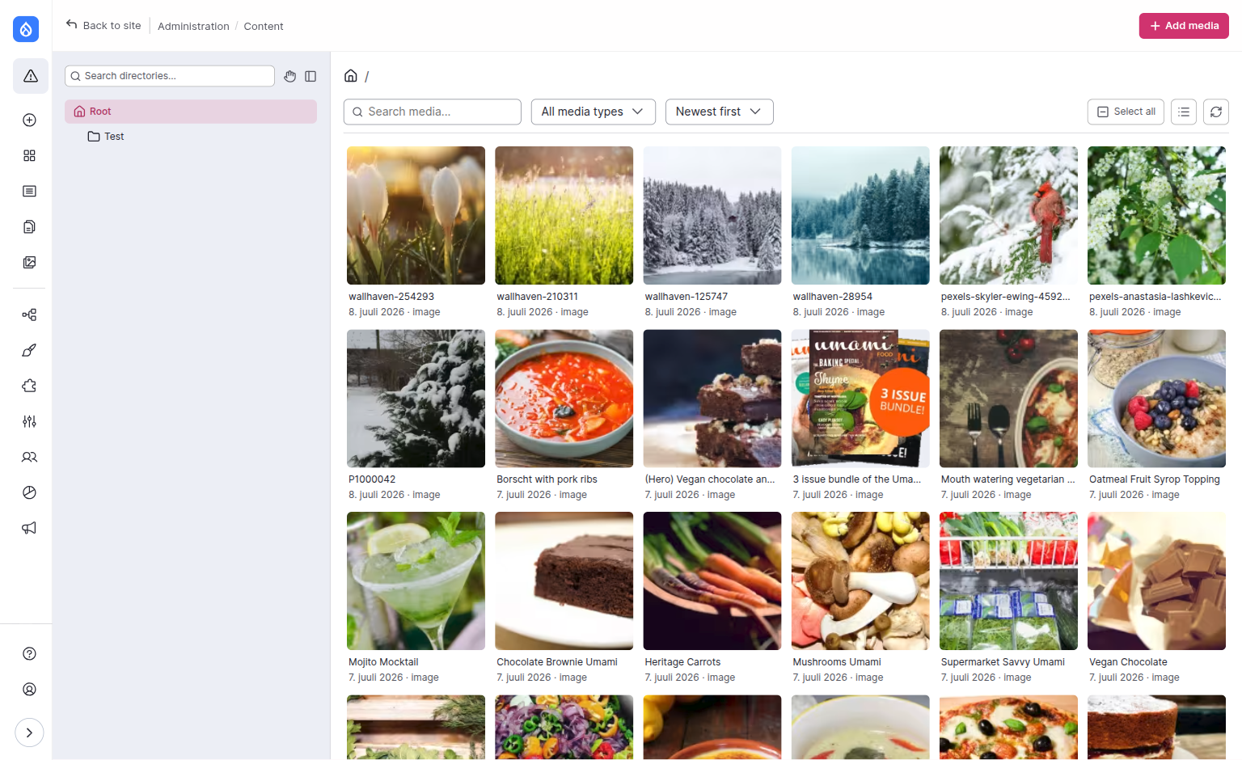Viewport: 1242px width, 760px height.
Task: Open the Configuration sliders sidebar icon
Action: (x=29, y=421)
